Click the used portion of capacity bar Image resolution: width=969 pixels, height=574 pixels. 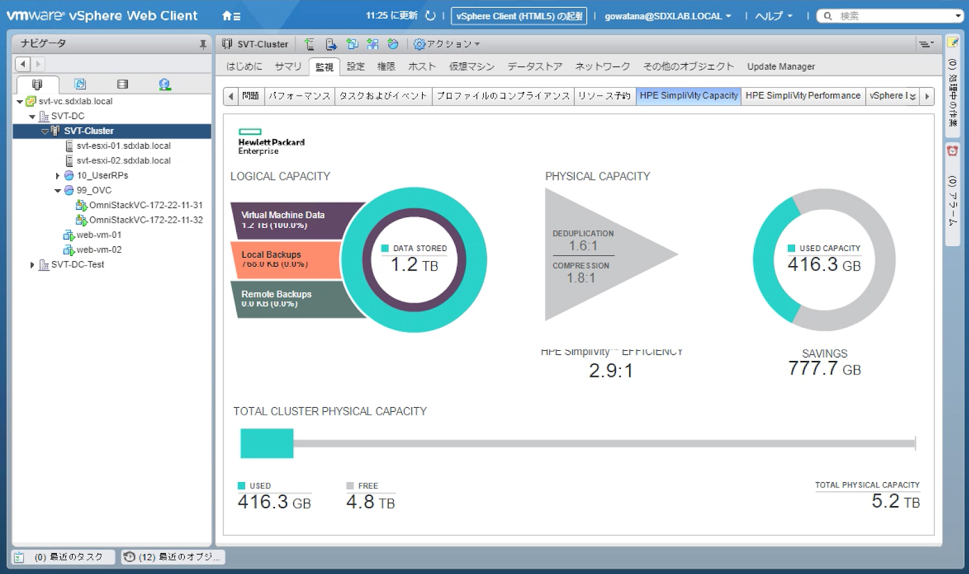[x=267, y=443]
